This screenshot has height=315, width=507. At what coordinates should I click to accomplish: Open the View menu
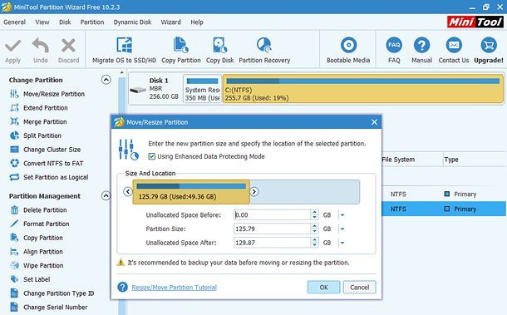42,22
